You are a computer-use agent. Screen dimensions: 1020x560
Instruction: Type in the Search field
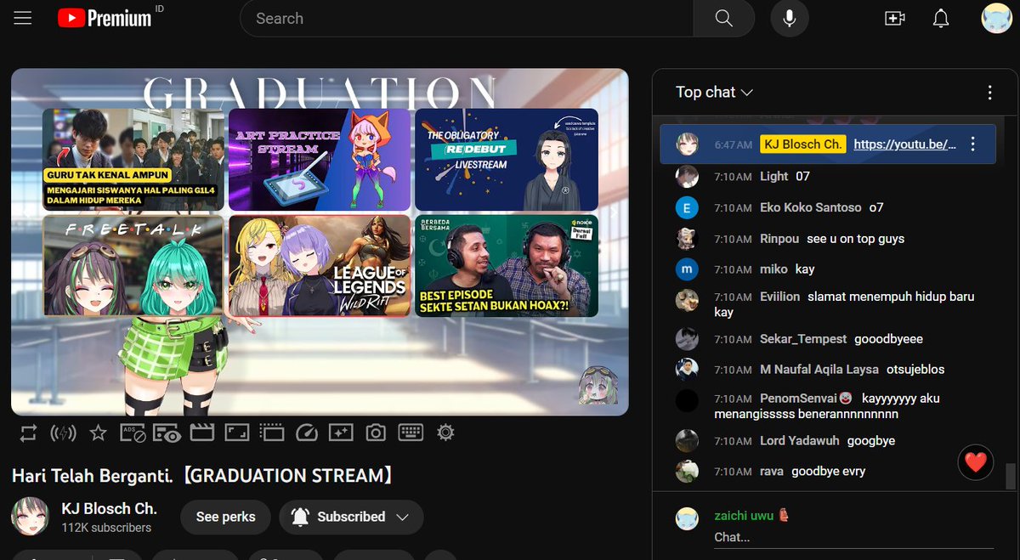pos(467,18)
